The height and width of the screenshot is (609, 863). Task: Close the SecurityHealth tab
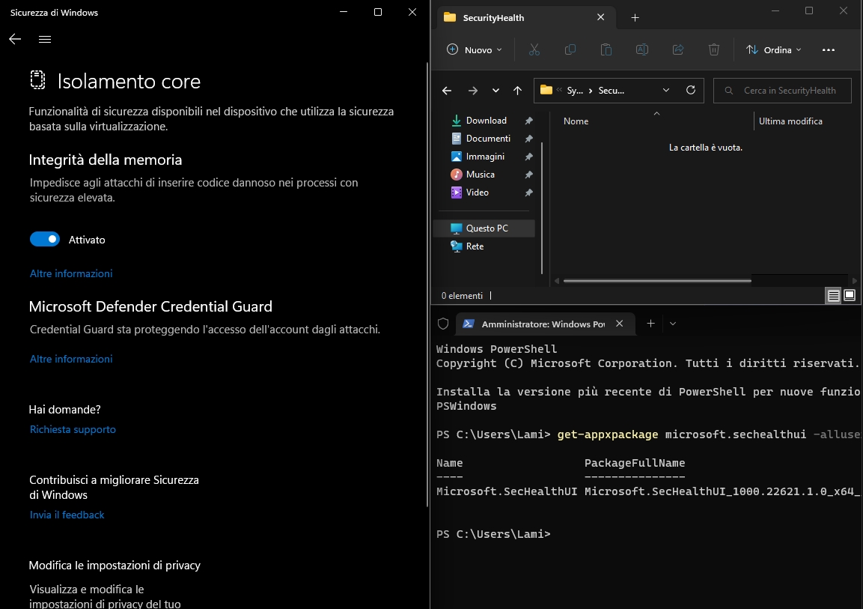(x=600, y=18)
